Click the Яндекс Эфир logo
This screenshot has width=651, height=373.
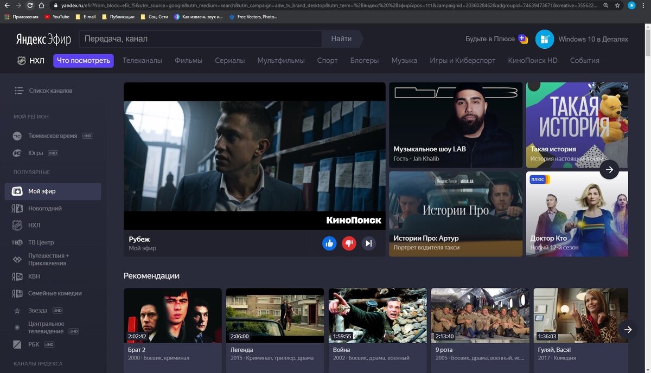click(43, 39)
